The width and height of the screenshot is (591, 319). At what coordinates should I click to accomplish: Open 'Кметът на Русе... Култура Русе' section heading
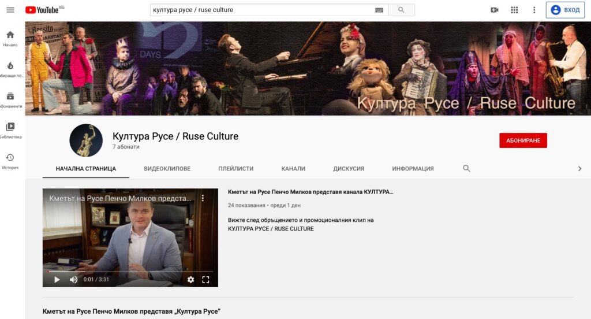(131, 311)
